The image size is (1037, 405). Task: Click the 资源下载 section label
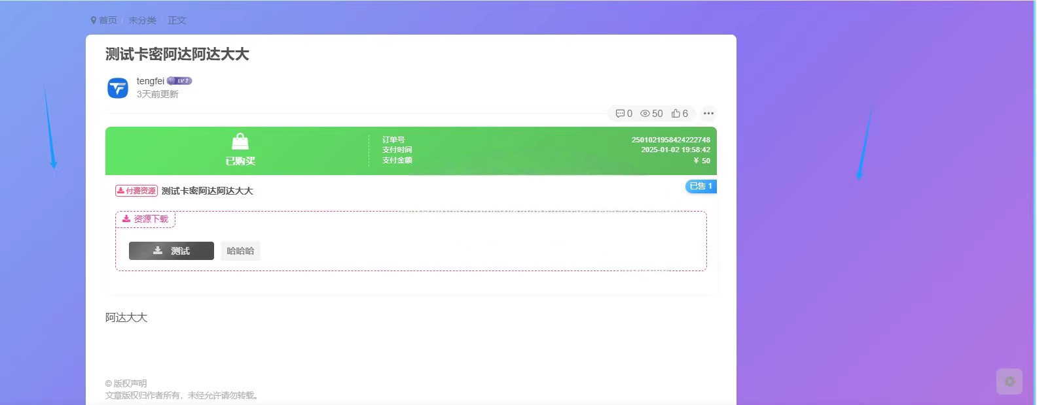[145, 219]
